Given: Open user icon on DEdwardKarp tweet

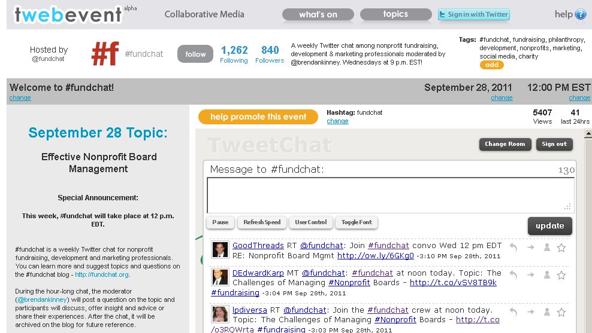Looking at the screenshot, I should (x=546, y=274).
